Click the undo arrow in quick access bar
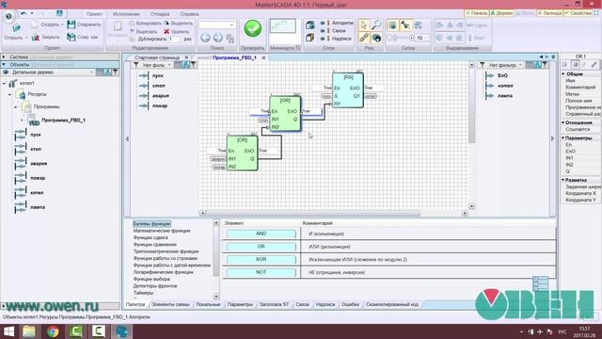 (x=24, y=13)
